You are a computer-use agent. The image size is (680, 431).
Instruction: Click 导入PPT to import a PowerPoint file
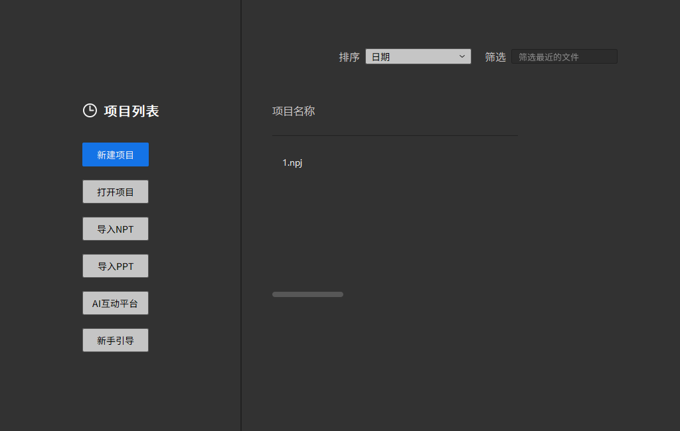tap(115, 266)
